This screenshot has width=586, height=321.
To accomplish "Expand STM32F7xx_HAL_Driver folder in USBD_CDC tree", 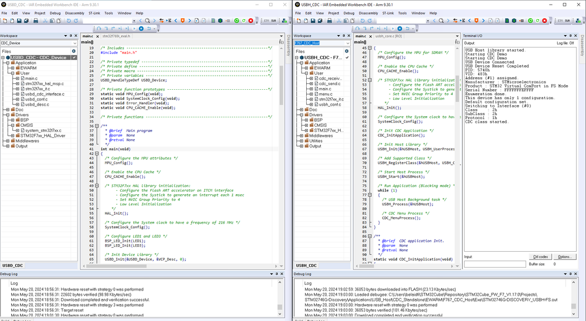I will pos(12,136).
